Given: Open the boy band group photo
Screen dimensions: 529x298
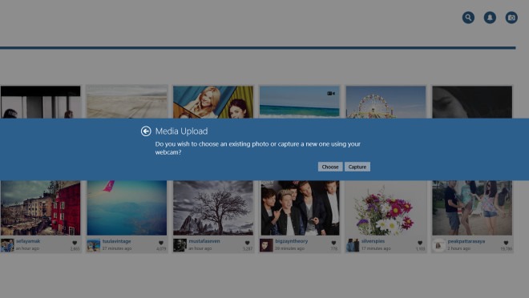Looking at the screenshot, I should tap(300, 207).
